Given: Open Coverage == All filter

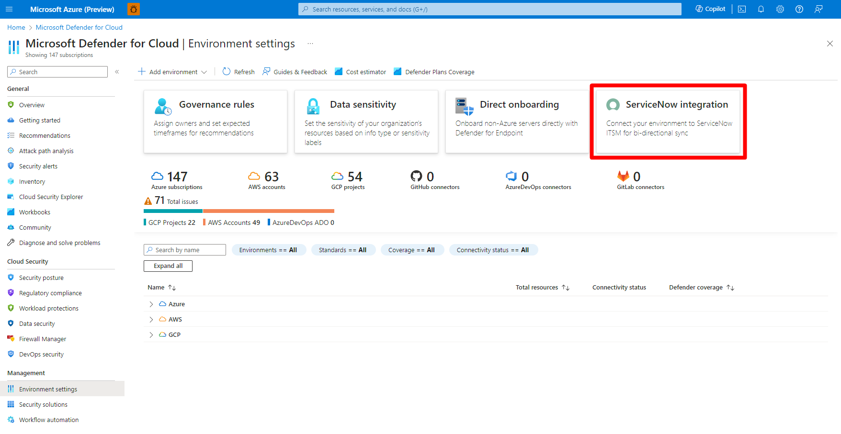Looking at the screenshot, I should click(x=412, y=250).
